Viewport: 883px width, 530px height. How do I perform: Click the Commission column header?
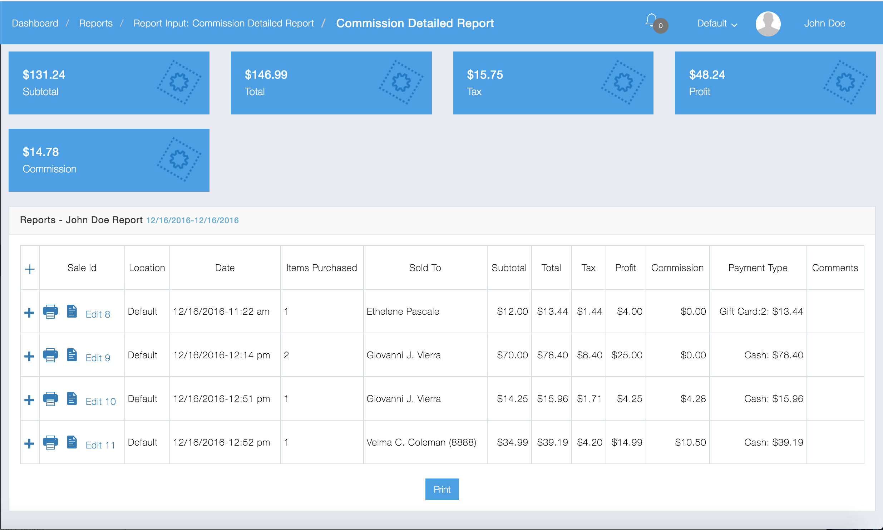point(677,268)
